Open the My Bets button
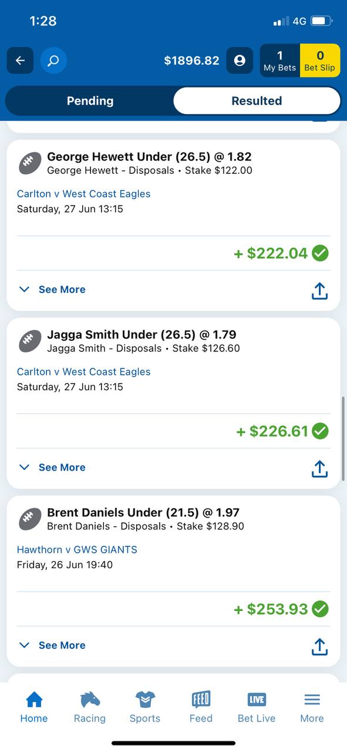This screenshot has height=752, width=347. point(279,61)
